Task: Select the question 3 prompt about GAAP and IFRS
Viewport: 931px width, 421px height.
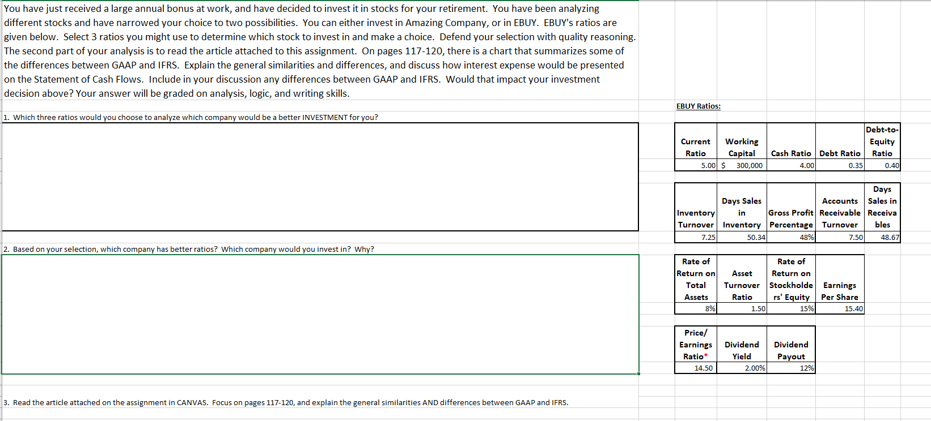Action: [x=286, y=402]
